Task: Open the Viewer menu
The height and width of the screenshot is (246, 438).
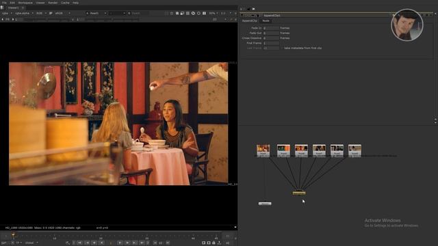Action: (40, 3)
